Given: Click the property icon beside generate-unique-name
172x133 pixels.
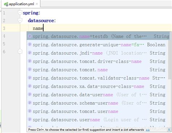Looking at the screenshot, I should (x=30, y=44).
